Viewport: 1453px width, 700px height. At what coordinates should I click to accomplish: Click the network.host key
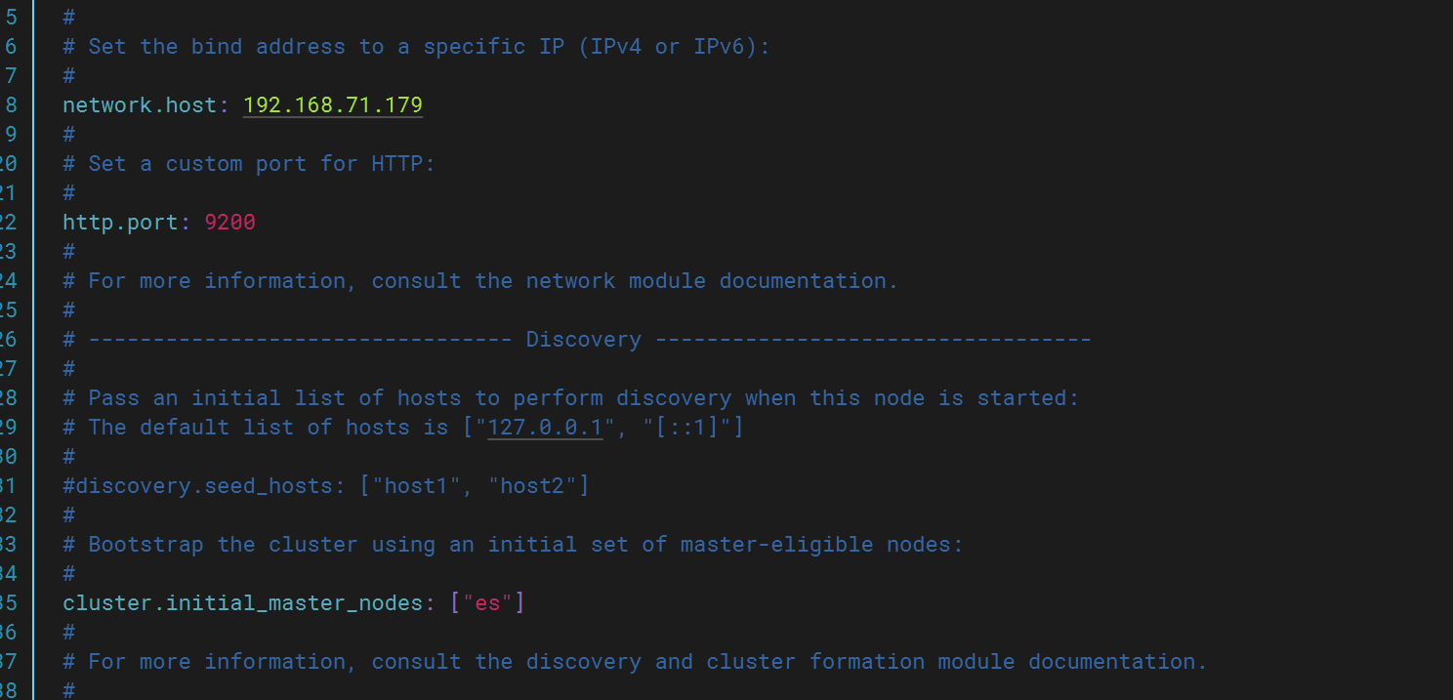pos(141,104)
